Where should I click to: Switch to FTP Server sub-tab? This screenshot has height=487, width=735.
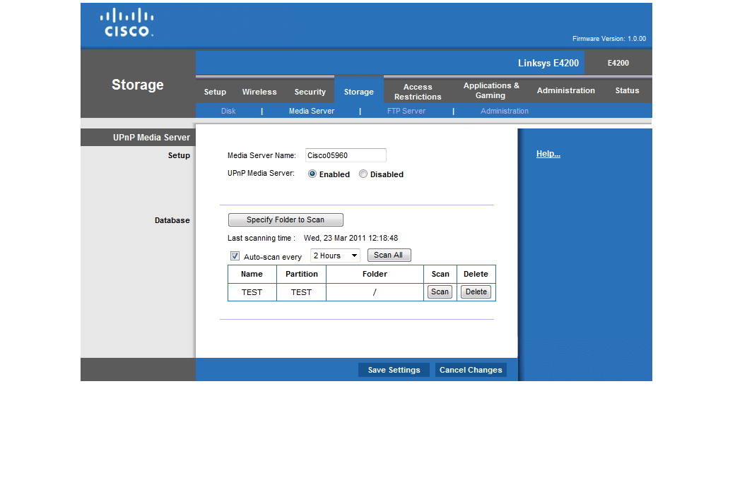[406, 111]
